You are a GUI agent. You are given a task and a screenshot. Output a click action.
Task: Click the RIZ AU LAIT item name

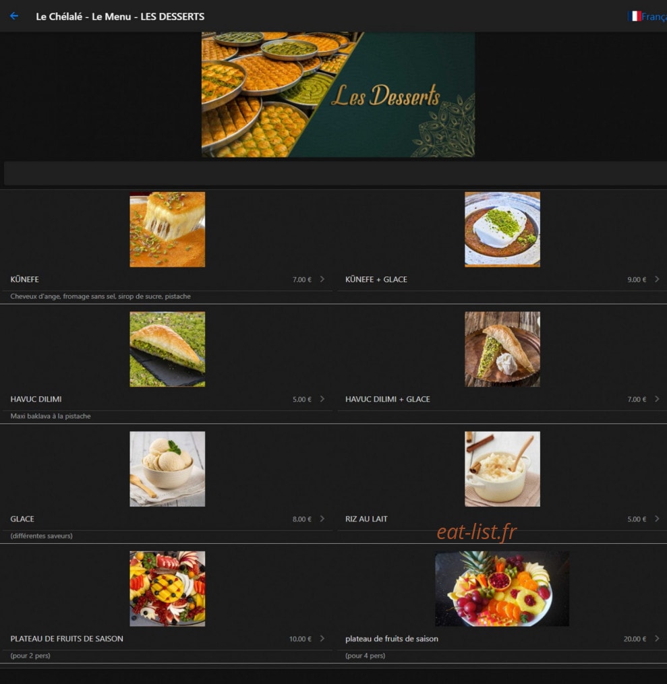[x=366, y=519]
